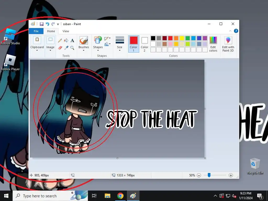Viewport: 268px width, 201px height.
Task: Pick the white color swatch
Action: click(153, 44)
